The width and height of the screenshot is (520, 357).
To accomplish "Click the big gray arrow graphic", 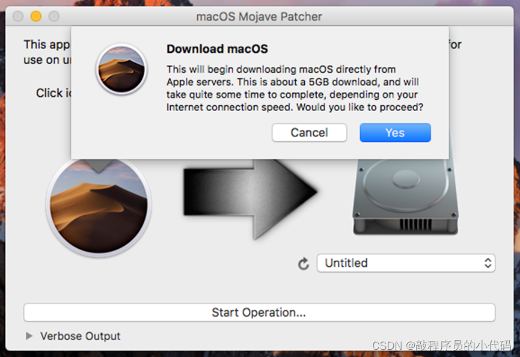I will click(x=251, y=198).
